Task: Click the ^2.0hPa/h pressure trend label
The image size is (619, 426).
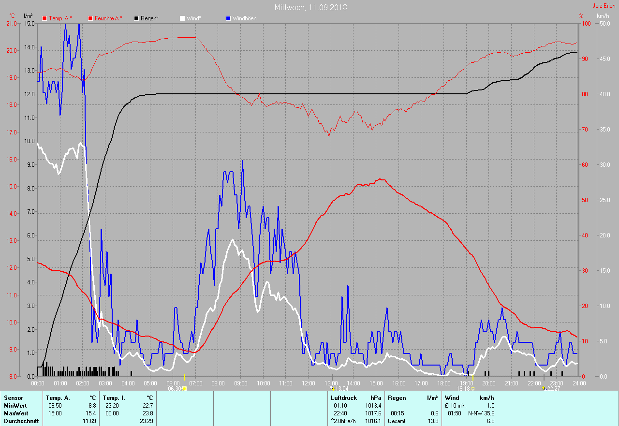Action: tap(343, 421)
